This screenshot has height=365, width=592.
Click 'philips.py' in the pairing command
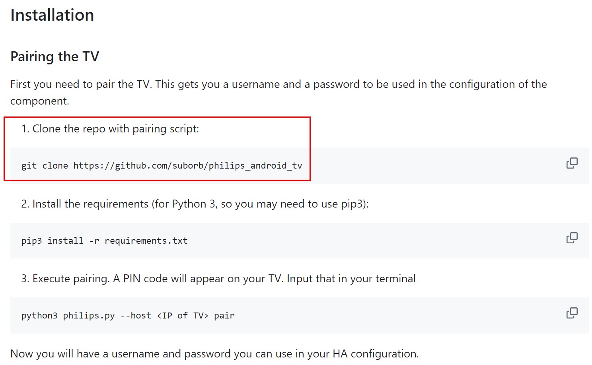pos(89,316)
